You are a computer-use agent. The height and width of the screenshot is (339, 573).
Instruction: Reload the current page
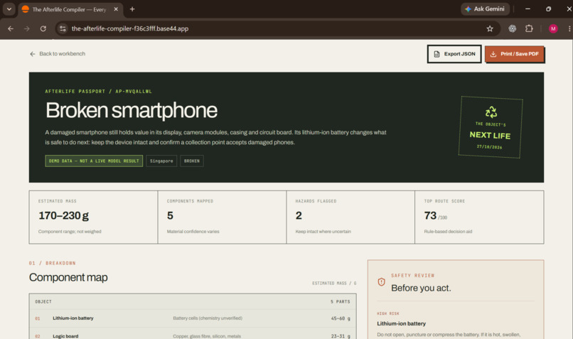[43, 28]
